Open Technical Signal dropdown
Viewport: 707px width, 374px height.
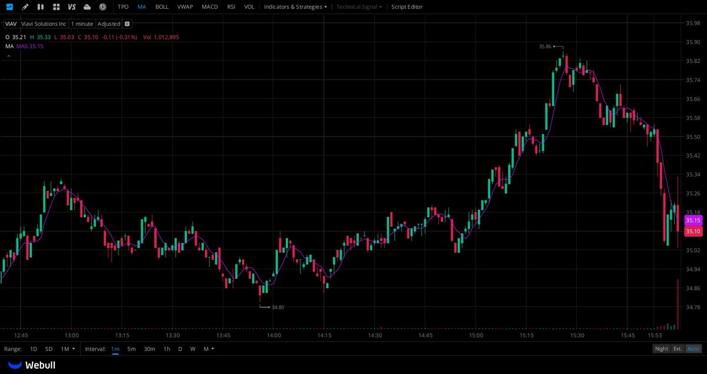[x=359, y=7]
